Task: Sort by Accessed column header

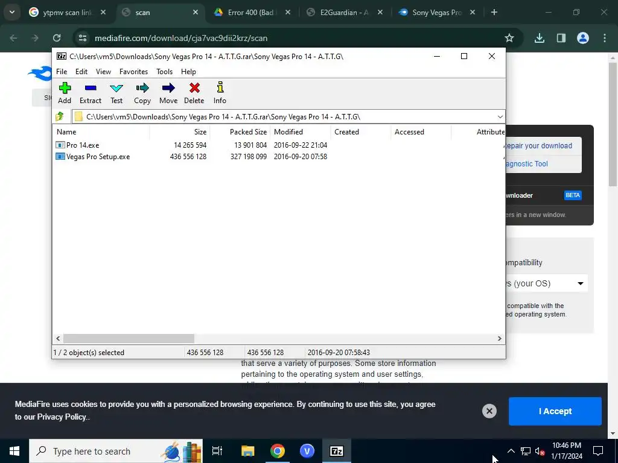Action: (421, 132)
